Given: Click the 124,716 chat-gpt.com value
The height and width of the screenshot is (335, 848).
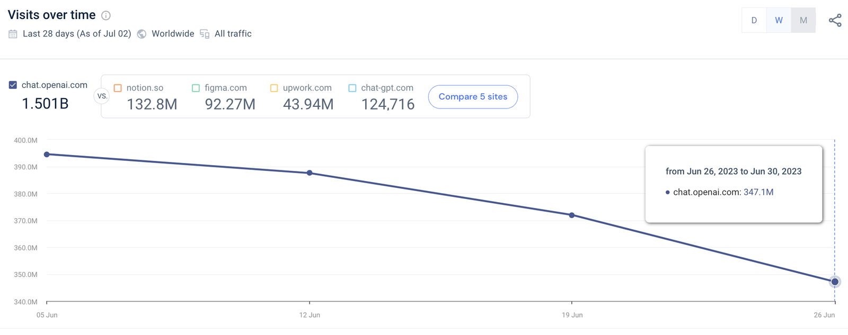Looking at the screenshot, I should [388, 104].
